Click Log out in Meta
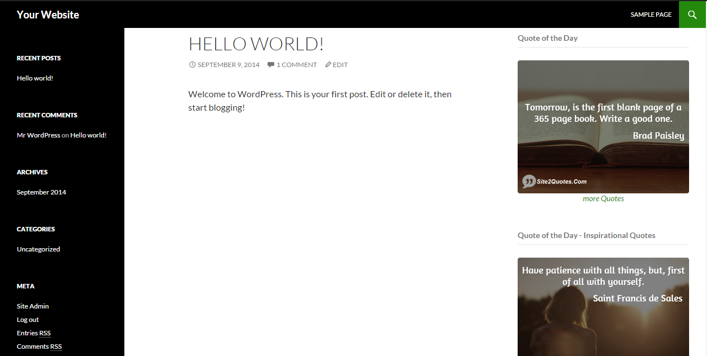This screenshot has height=356, width=707. pyautogui.click(x=27, y=320)
